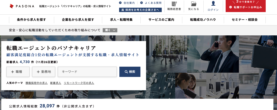Viewport: 277px width, 110px height.
Task: Open the 勤務地 selector
Action: pyautogui.click(x=44, y=72)
